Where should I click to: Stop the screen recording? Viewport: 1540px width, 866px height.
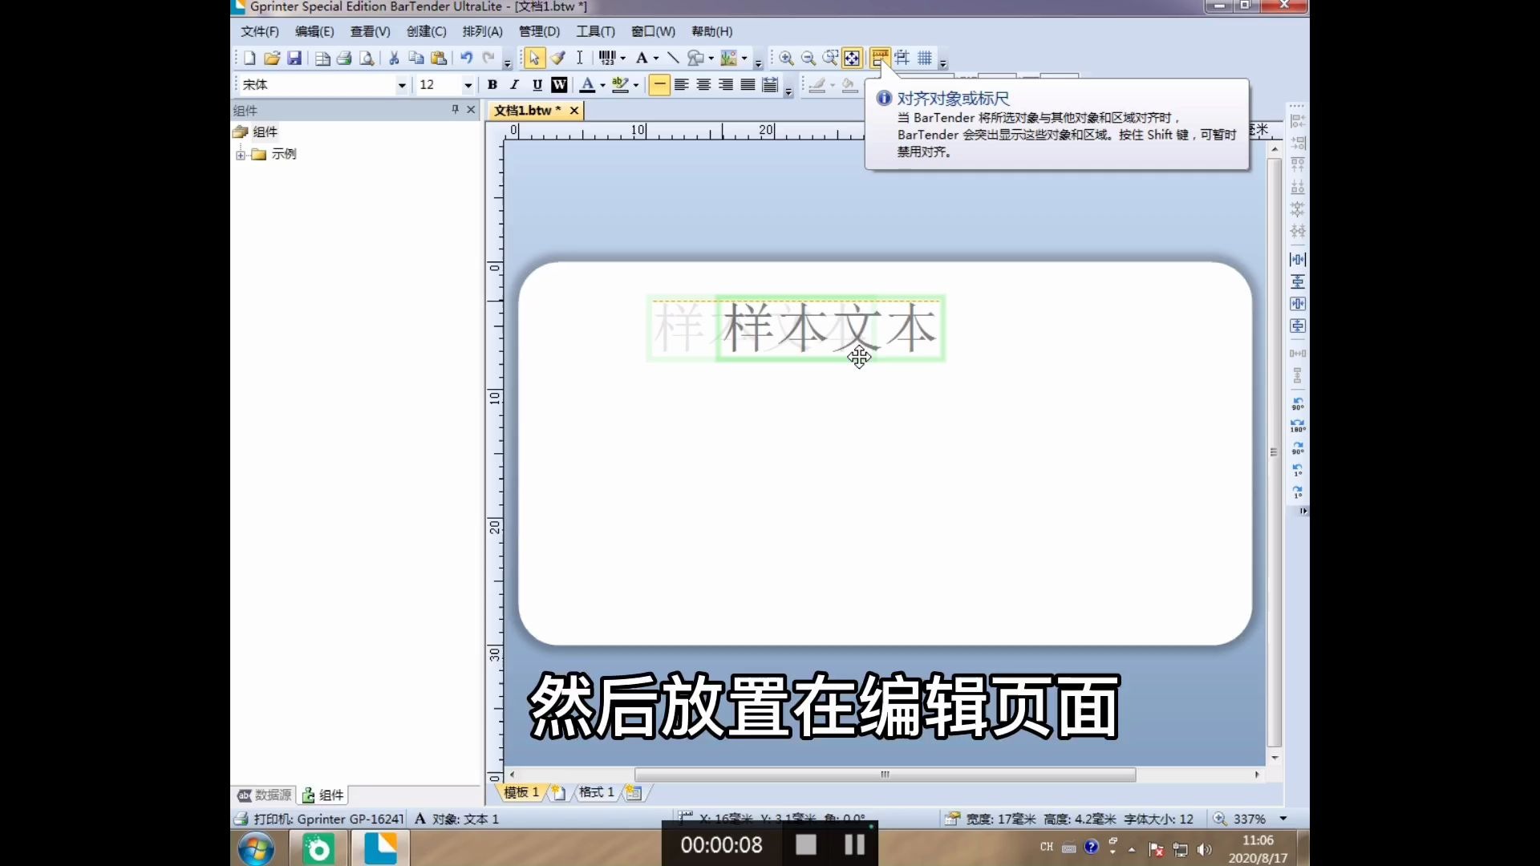[806, 844]
